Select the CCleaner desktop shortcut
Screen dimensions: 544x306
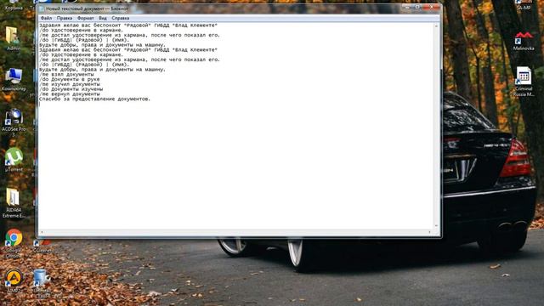(42, 246)
